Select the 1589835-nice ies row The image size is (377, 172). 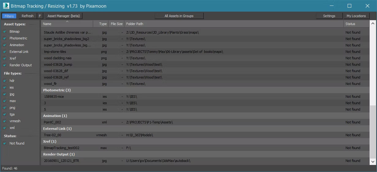point(205,97)
